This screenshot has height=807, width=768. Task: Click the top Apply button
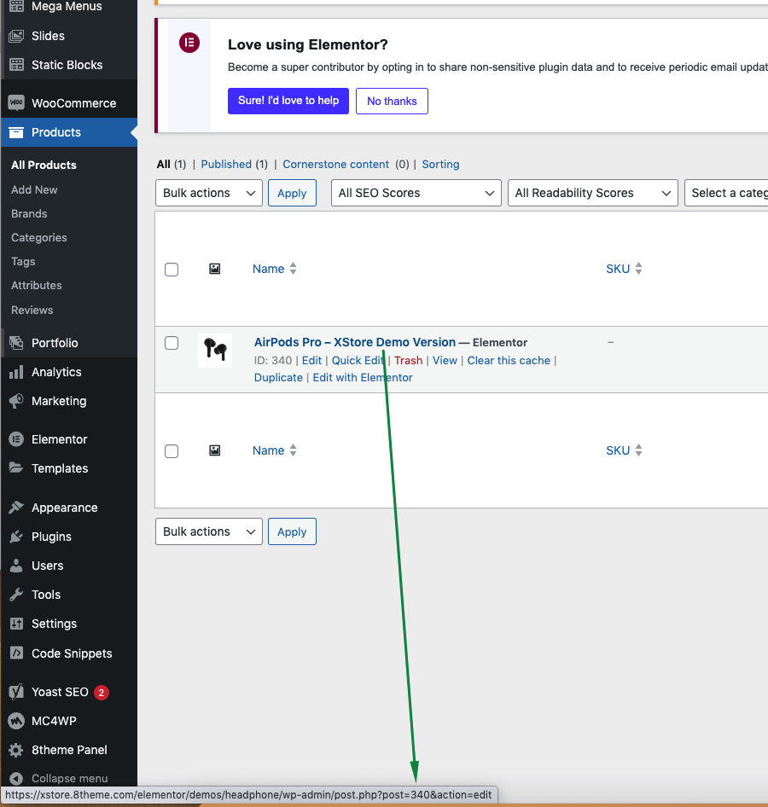pyautogui.click(x=292, y=193)
